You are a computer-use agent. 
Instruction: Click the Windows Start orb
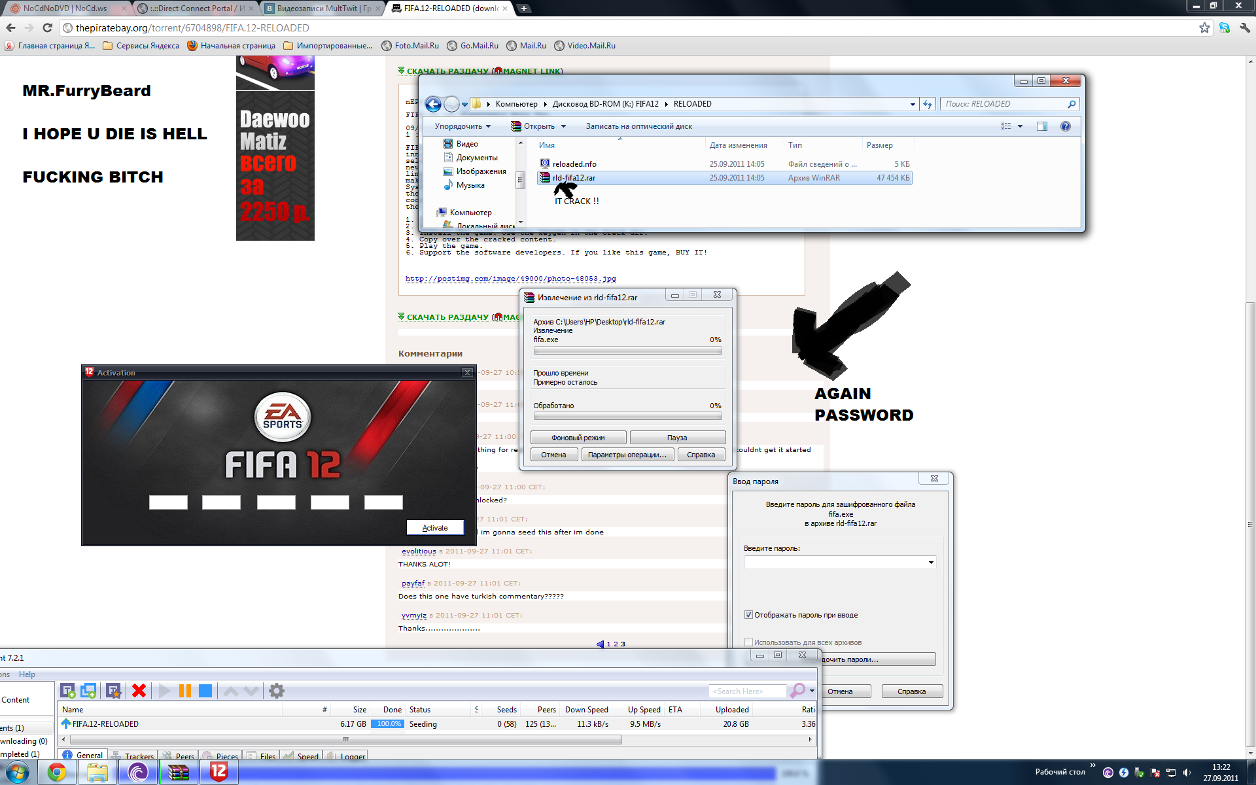18,773
